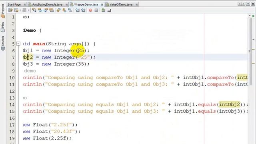Close the ValueOfDemo.java tab

137,4
